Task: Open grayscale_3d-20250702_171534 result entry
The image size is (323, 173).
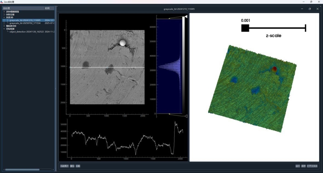Action: (x=25, y=23)
